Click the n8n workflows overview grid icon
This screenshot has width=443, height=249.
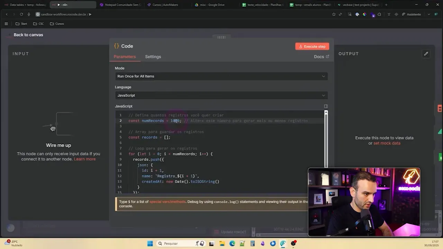click(6, 24)
